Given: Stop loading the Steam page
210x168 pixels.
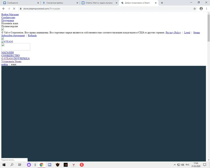Looking at the screenshot, I should point(14,9).
